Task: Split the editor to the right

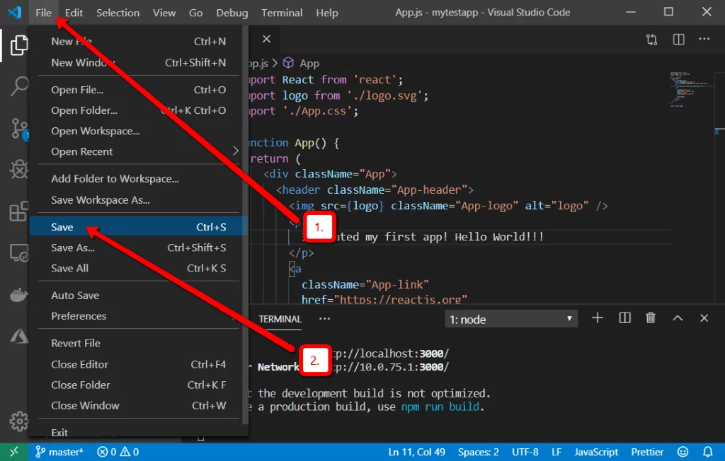Action: click(x=678, y=40)
